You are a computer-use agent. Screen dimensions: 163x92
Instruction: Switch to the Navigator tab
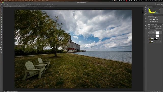click(x=154, y=7)
